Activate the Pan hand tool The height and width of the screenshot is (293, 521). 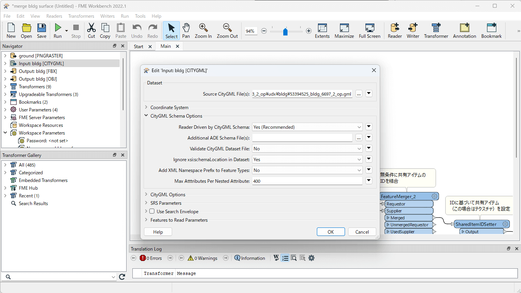pos(186,28)
